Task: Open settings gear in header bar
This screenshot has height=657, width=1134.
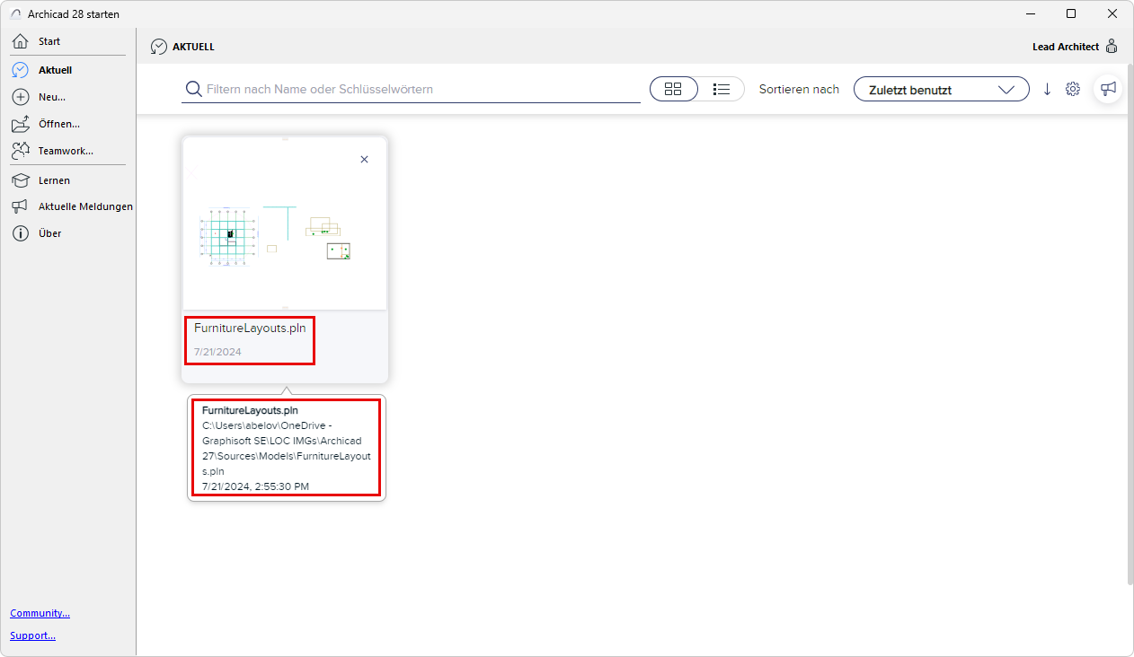Action: coord(1073,89)
